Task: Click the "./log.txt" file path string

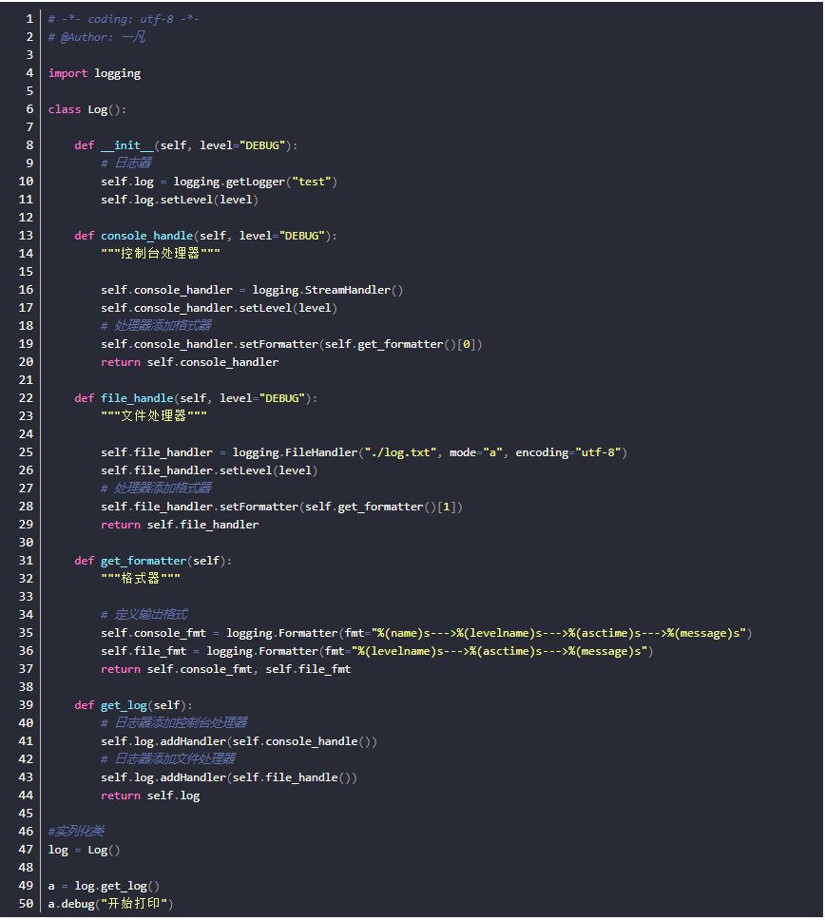Action: pos(397,452)
